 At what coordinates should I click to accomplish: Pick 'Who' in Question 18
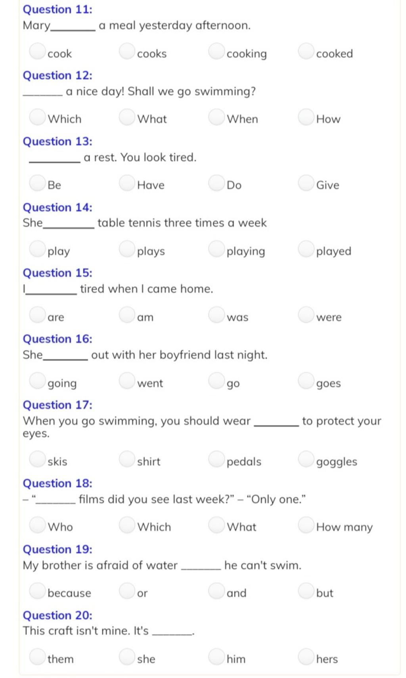pyautogui.click(x=38, y=525)
